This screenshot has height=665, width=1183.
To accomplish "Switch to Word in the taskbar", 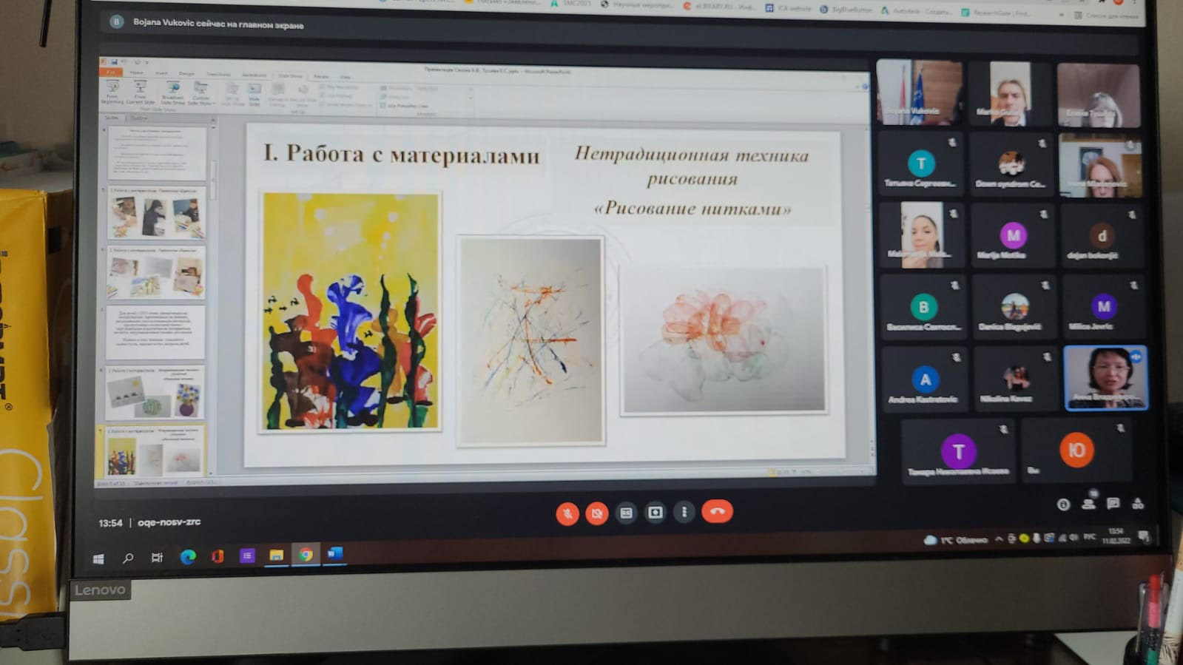I will click(x=334, y=553).
